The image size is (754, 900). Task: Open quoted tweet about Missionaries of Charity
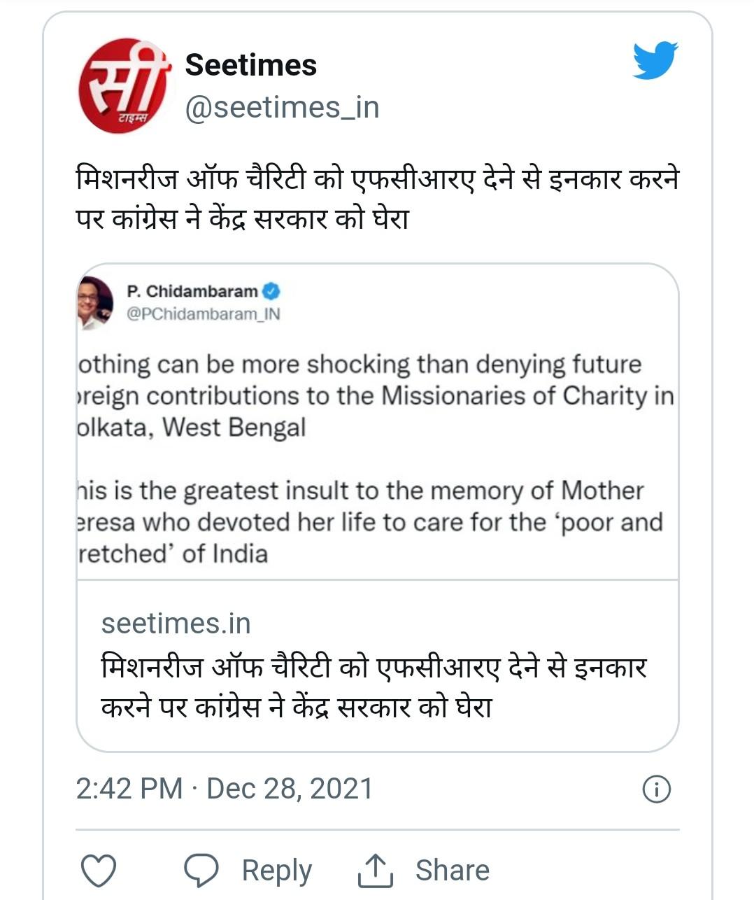click(376, 395)
